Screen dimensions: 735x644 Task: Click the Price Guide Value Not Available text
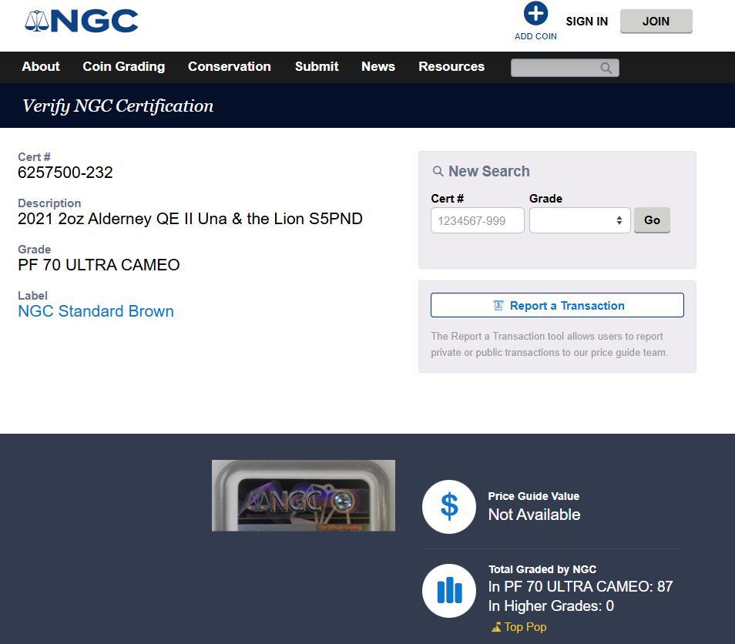coord(534,515)
